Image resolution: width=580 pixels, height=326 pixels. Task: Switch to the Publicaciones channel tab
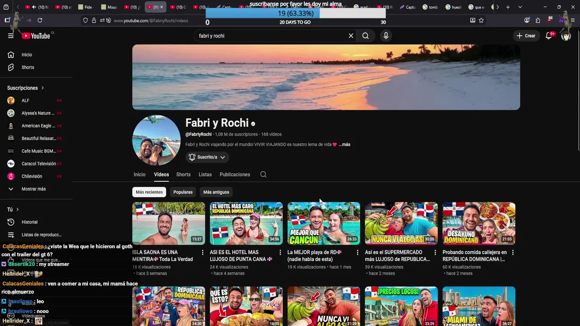[235, 174]
